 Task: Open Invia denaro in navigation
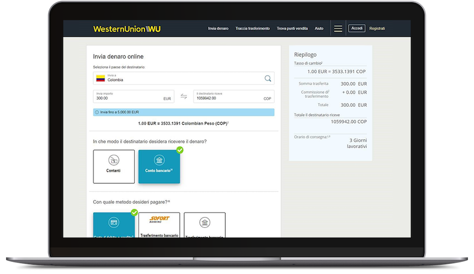click(218, 28)
